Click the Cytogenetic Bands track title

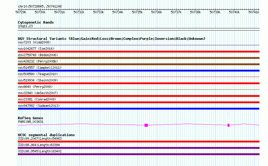pos(36,22)
